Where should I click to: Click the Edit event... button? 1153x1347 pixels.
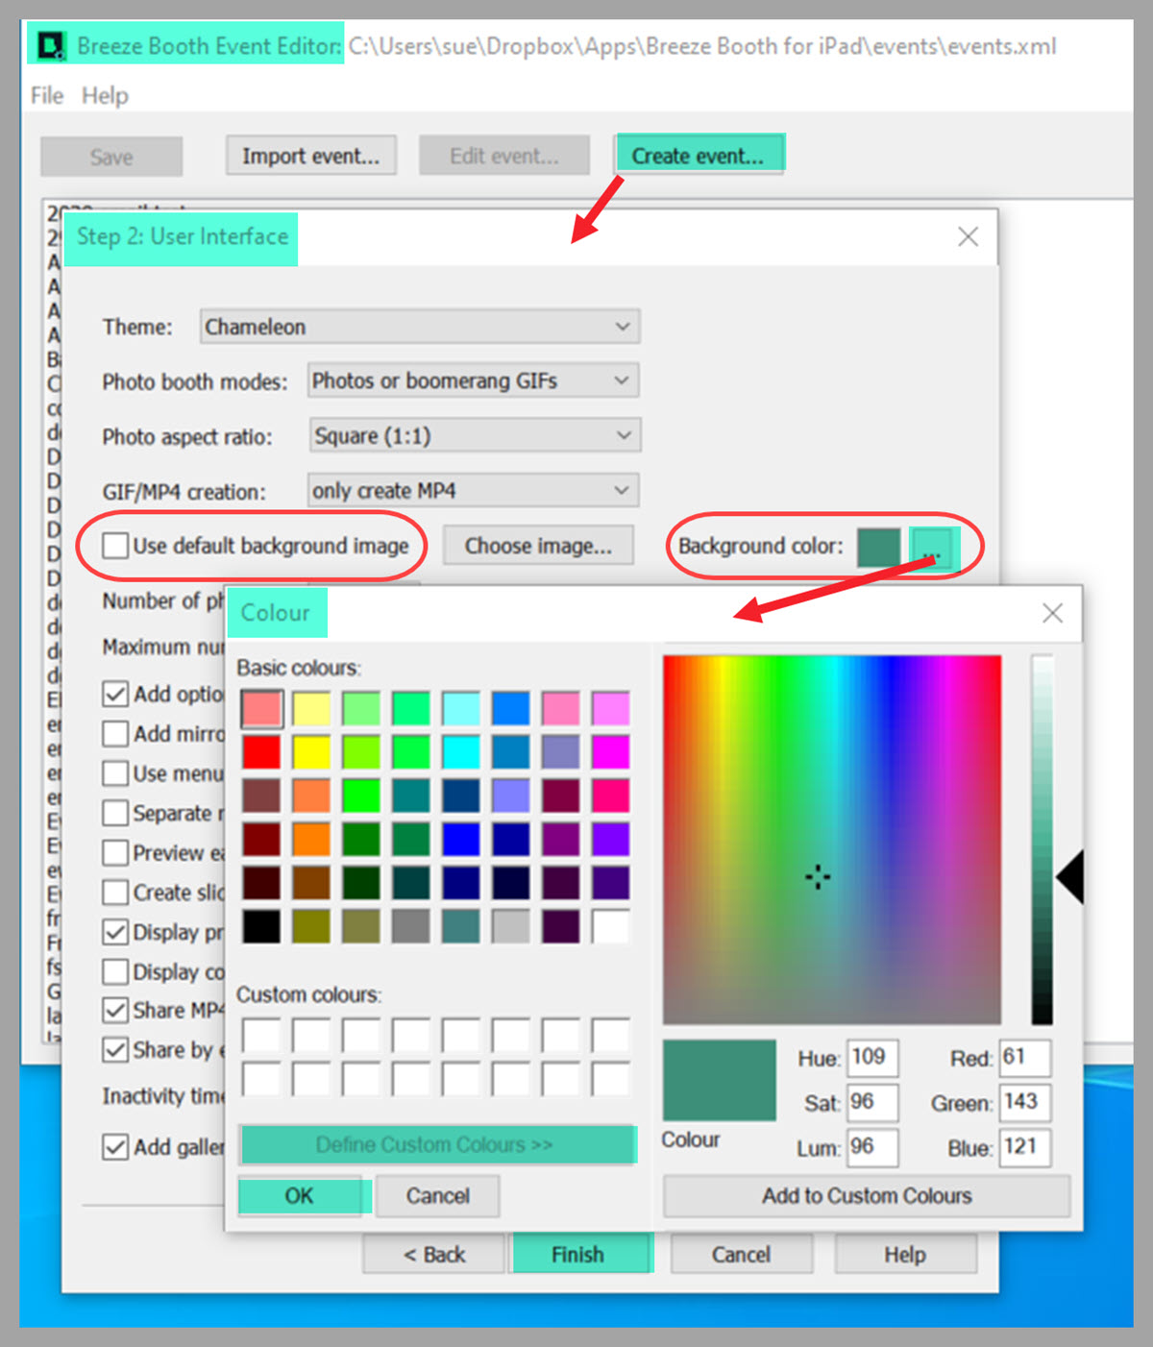point(504,156)
